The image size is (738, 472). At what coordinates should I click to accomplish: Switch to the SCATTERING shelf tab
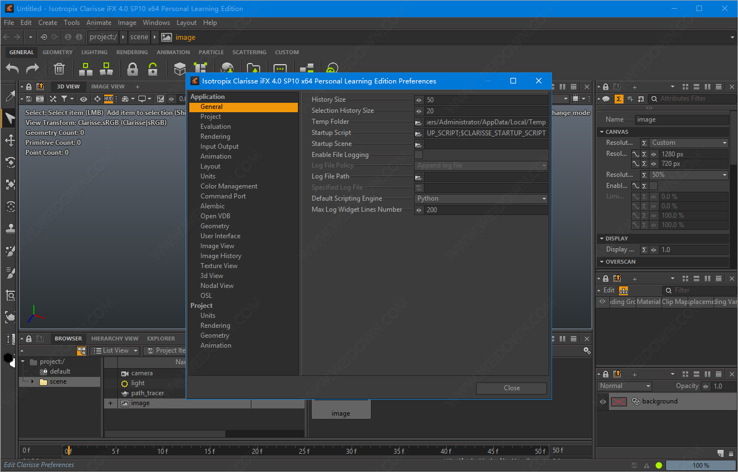click(x=249, y=53)
